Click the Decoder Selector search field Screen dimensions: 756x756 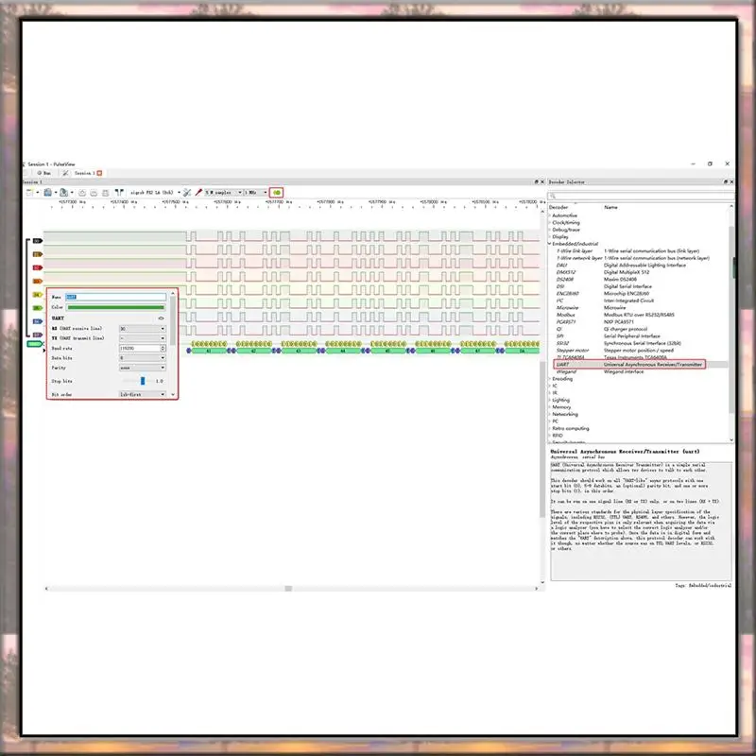click(642, 196)
